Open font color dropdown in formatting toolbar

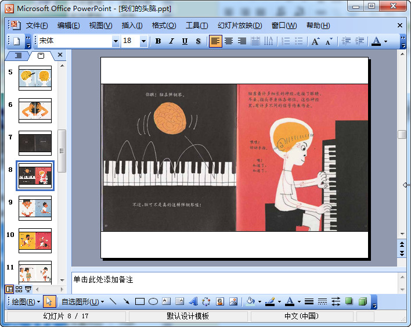[385, 41]
